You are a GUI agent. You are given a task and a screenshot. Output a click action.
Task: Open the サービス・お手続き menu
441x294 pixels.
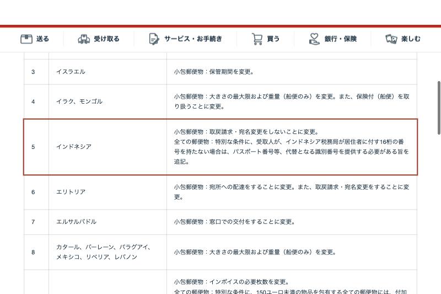coord(185,39)
